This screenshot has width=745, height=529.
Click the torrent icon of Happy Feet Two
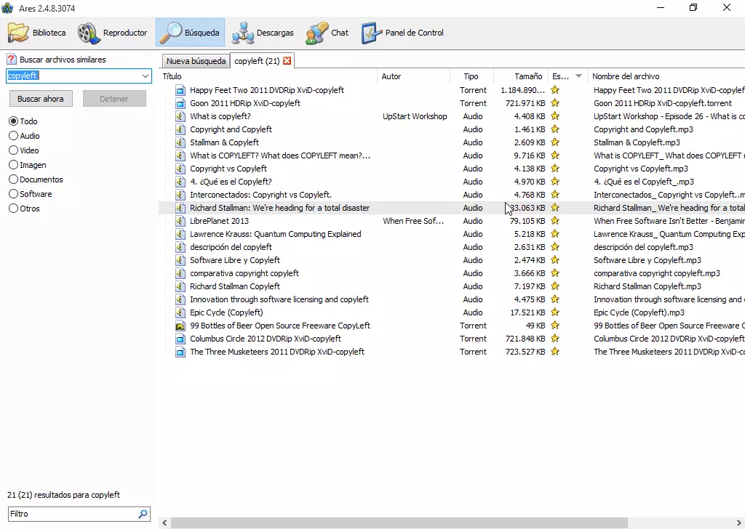point(180,90)
